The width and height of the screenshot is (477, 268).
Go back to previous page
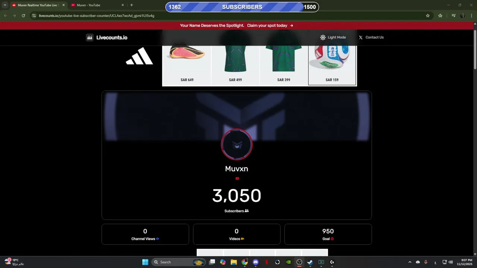click(x=5, y=16)
